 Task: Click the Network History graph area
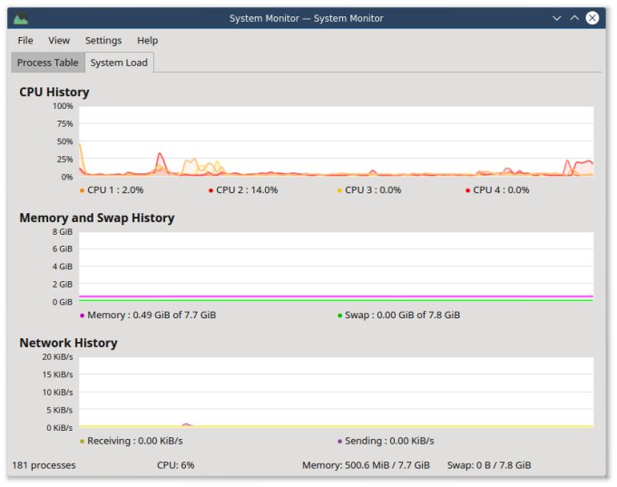(x=336, y=391)
